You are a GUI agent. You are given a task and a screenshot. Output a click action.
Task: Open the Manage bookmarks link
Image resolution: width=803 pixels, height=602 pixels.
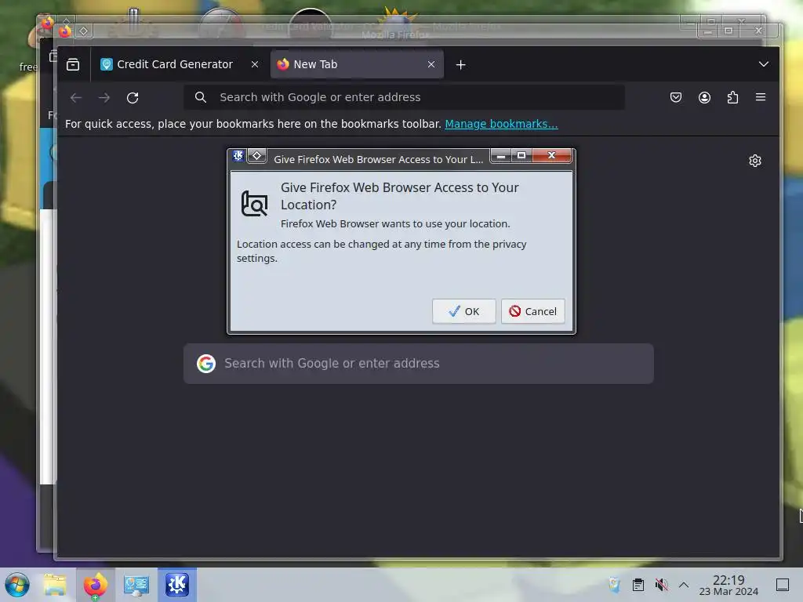click(x=501, y=124)
